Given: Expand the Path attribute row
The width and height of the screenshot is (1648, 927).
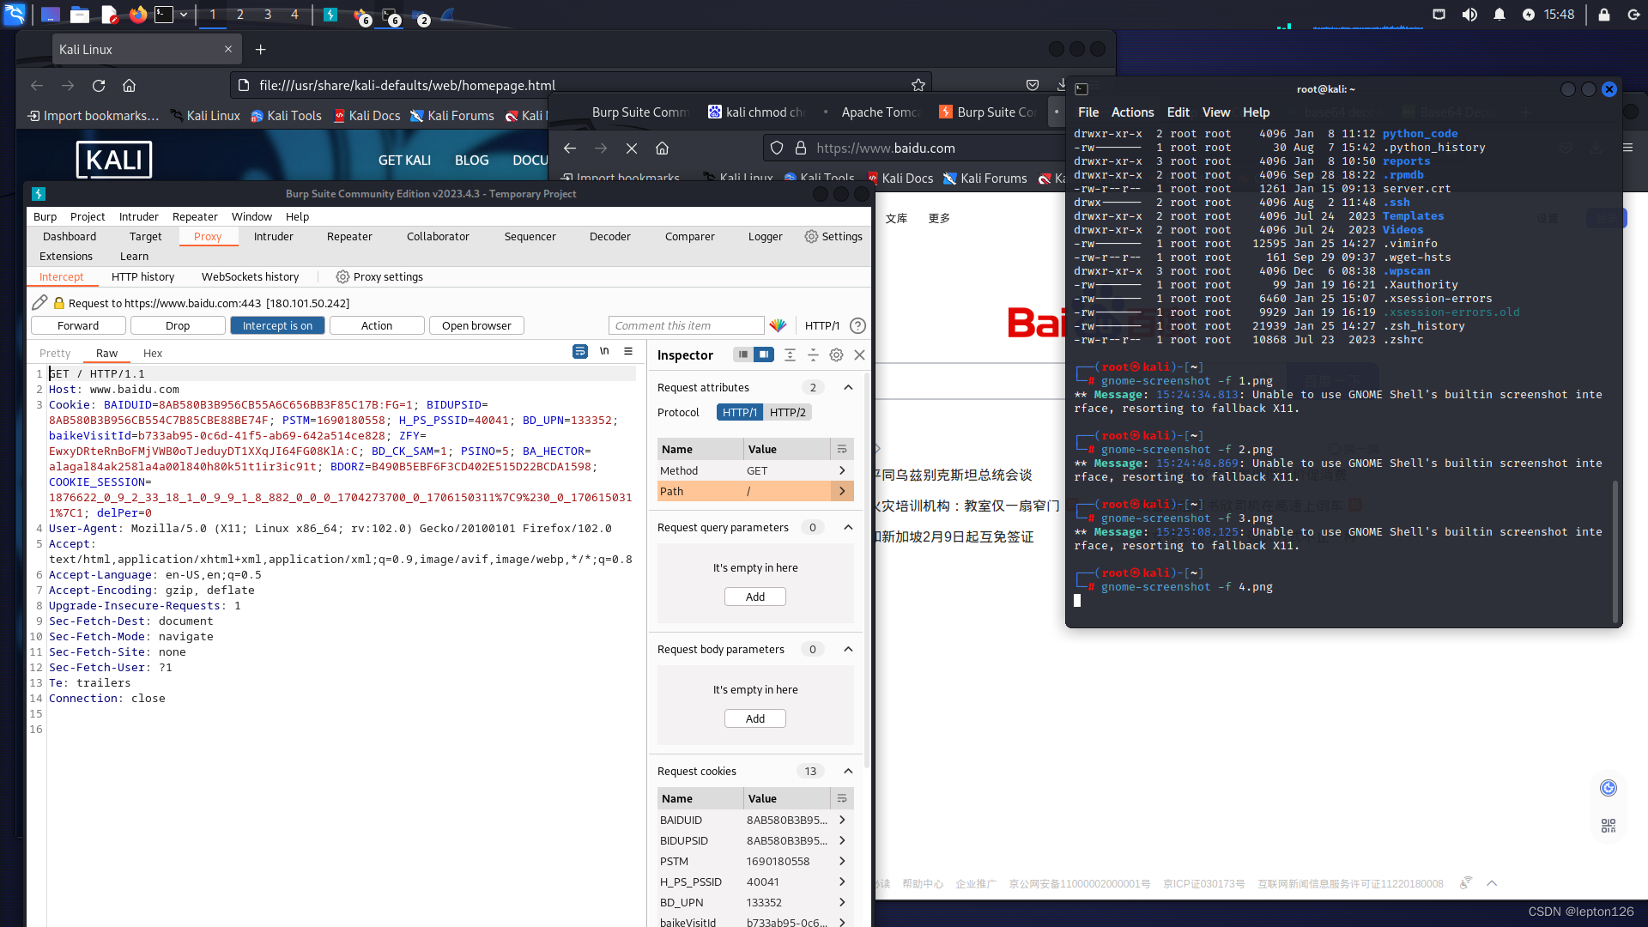Looking at the screenshot, I should [x=842, y=491].
